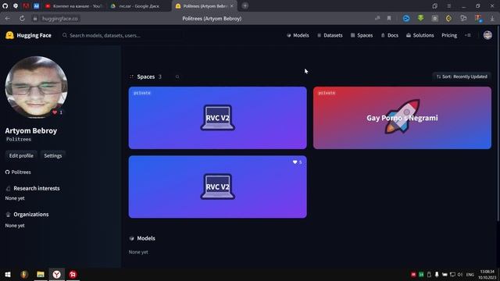Click the bookmark icon in address bar

pyautogui.click(x=389, y=19)
